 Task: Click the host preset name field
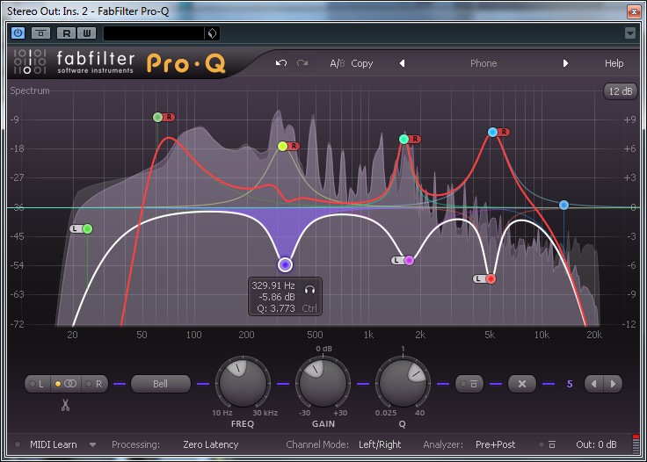(154, 33)
